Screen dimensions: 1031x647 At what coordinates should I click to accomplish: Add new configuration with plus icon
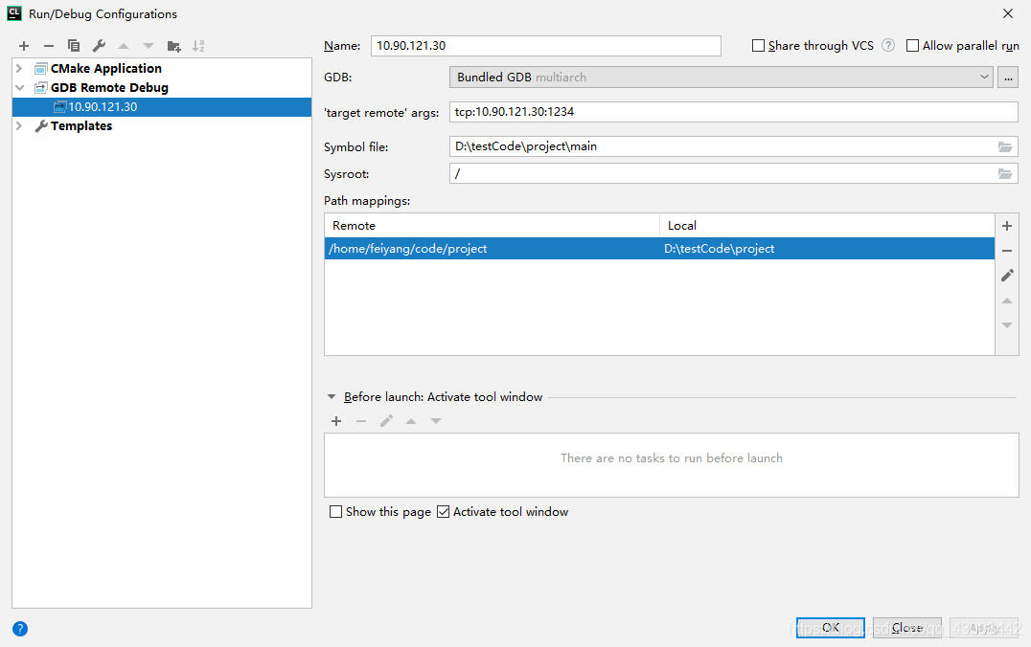pos(24,46)
